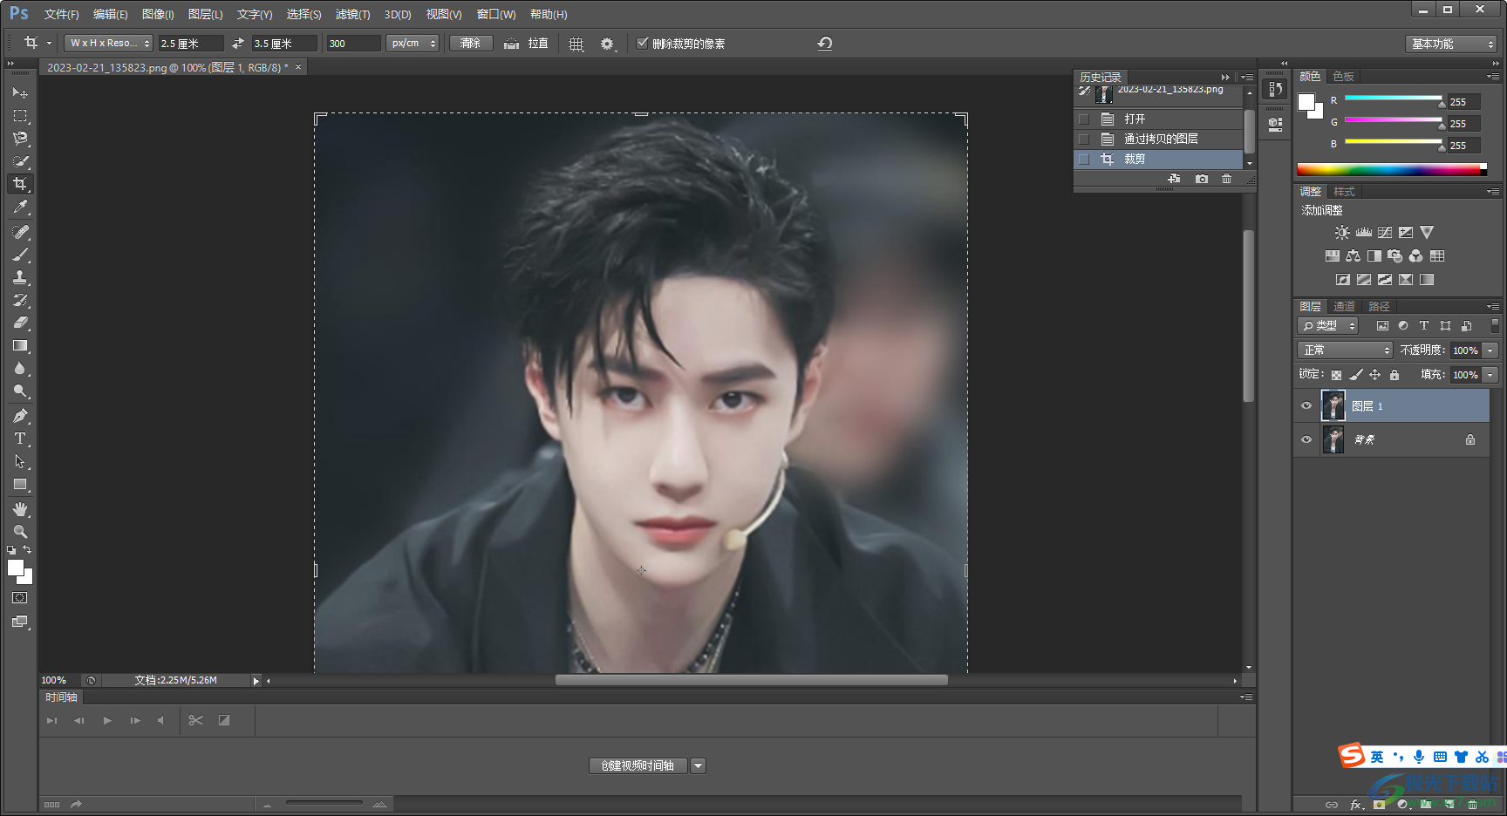Open the W x H x Reso preset dropdown

[109, 43]
